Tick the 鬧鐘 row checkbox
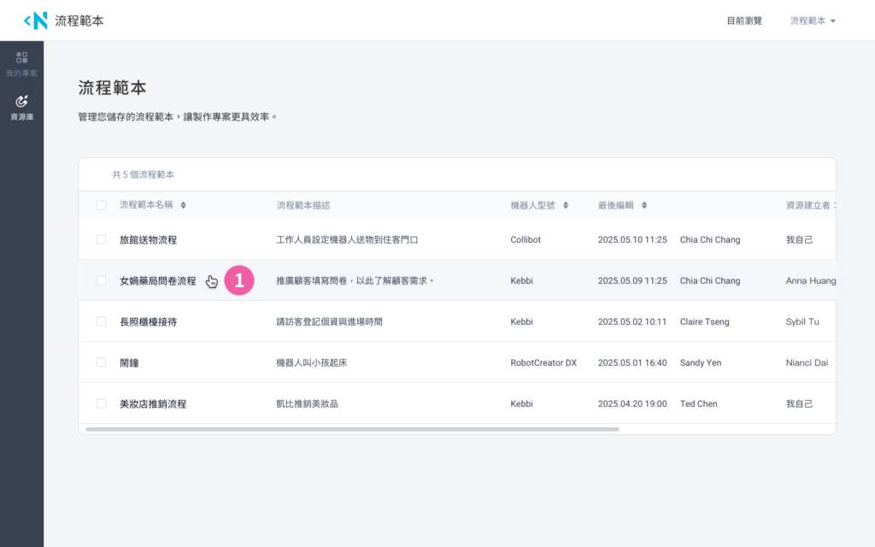The image size is (875, 547). (102, 362)
